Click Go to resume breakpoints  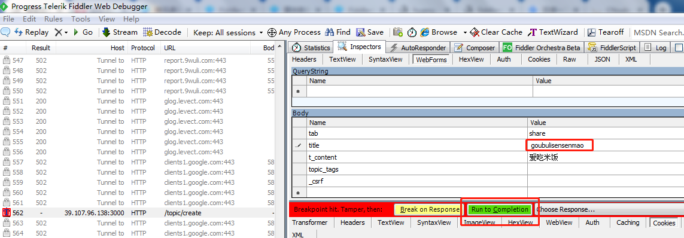point(83,32)
